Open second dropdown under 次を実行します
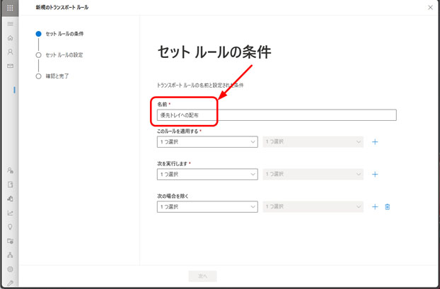 313,175
